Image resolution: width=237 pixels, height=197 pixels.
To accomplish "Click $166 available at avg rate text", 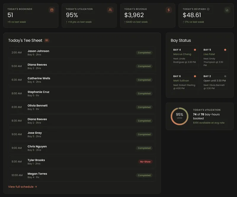I will coord(209,123).
